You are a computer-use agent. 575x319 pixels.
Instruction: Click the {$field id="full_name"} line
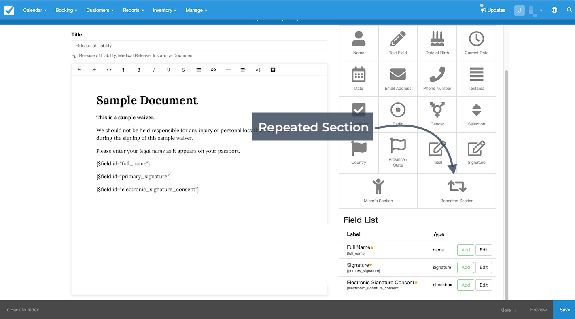click(x=123, y=164)
